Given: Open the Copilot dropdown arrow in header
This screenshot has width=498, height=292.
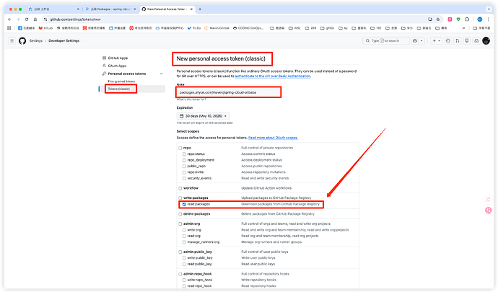Looking at the screenshot, I should [x=421, y=40].
